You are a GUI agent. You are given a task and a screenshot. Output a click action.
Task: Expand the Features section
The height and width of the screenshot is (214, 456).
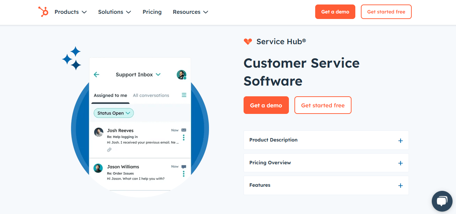click(x=400, y=185)
